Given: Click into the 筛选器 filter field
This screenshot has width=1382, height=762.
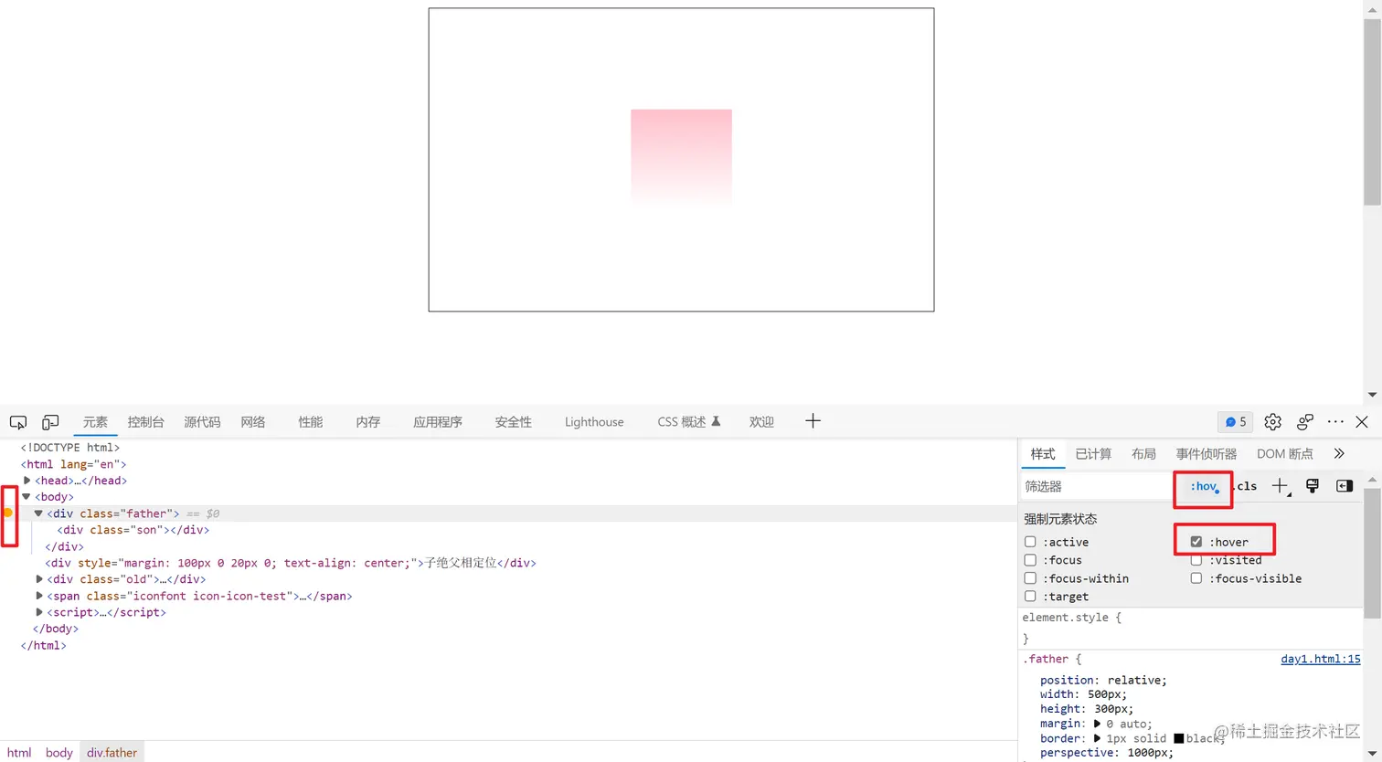Looking at the screenshot, I should pos(1097,486).
